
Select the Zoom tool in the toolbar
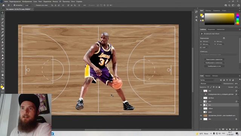(3, 78)
